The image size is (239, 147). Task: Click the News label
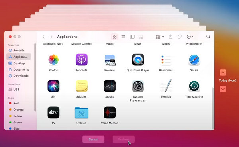point(138,44)
